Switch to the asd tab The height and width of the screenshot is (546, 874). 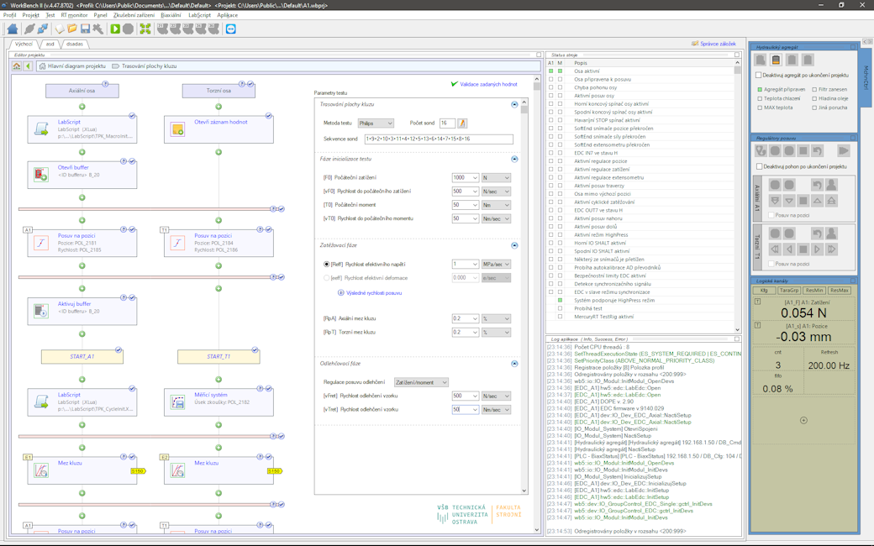tap(50, 44)
